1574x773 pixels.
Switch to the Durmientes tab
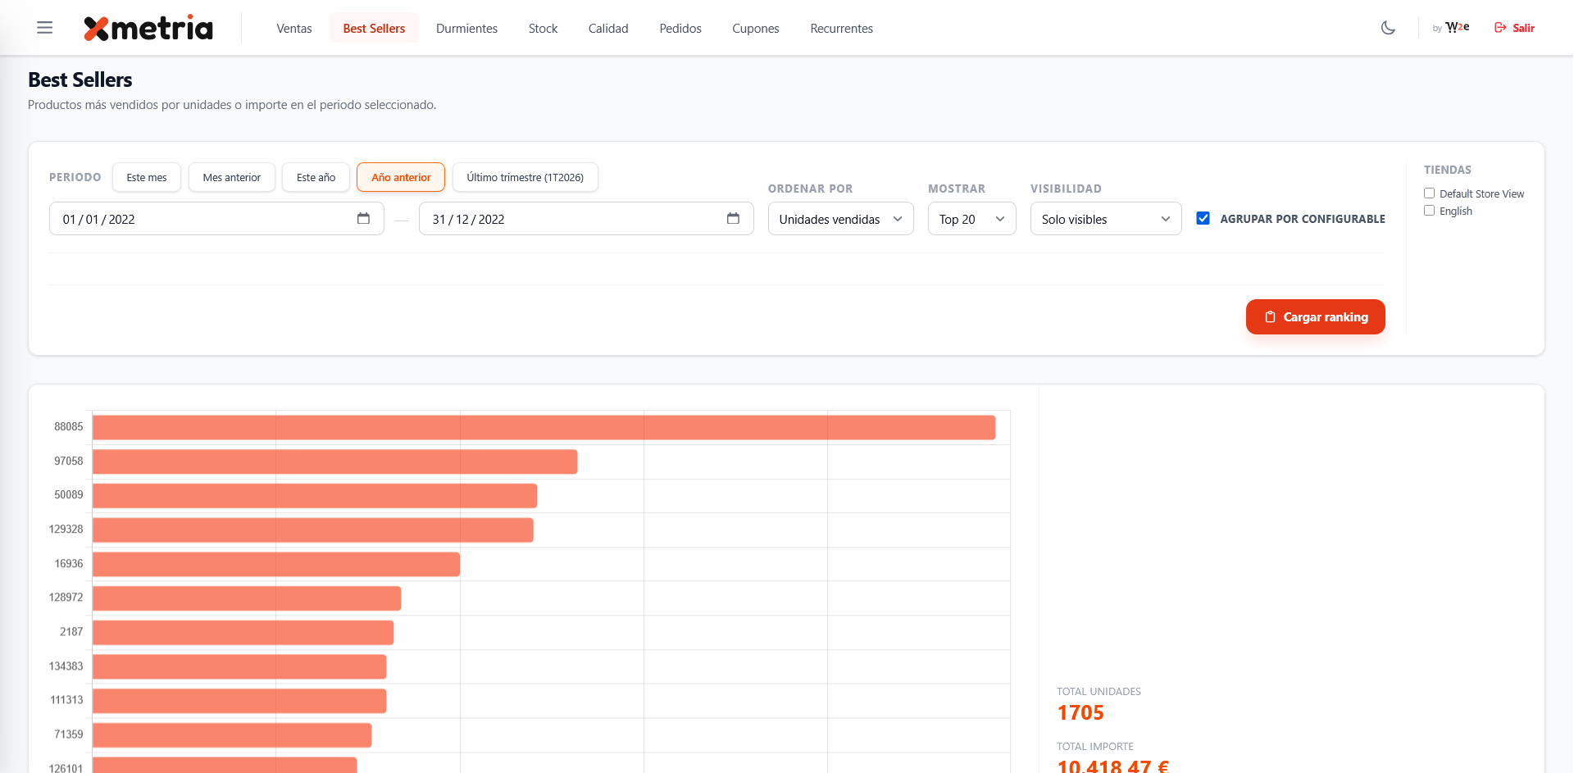[466, 29]
